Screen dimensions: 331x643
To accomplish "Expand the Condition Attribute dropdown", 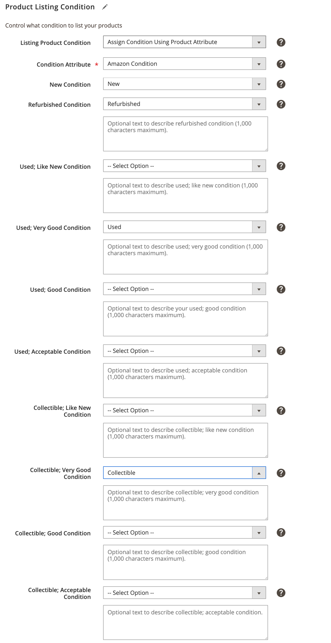I will point(184,64).
